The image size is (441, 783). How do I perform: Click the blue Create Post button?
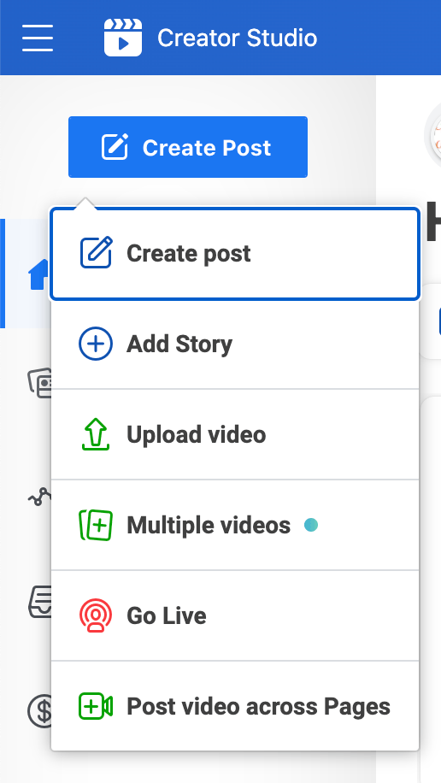pos(188,147)
